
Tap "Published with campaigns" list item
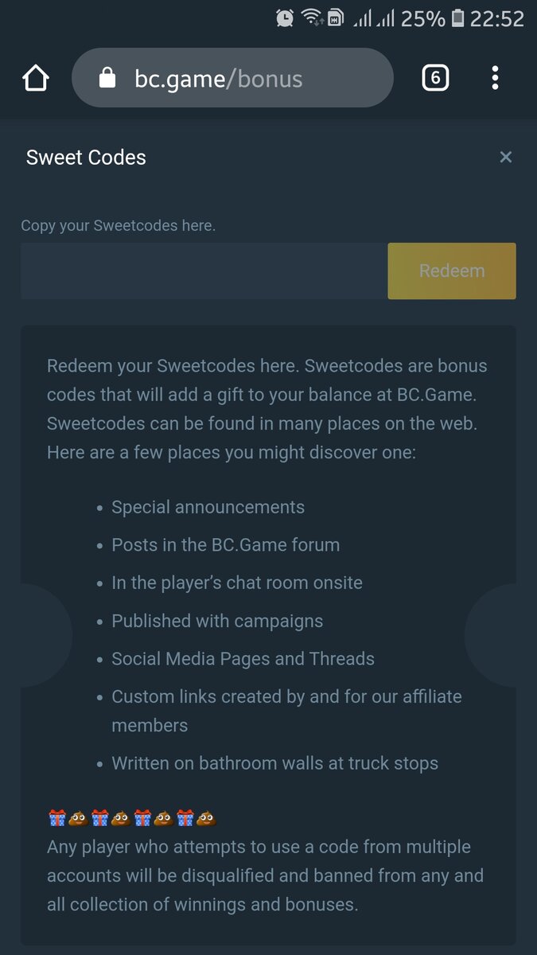(x=217, y=621)
